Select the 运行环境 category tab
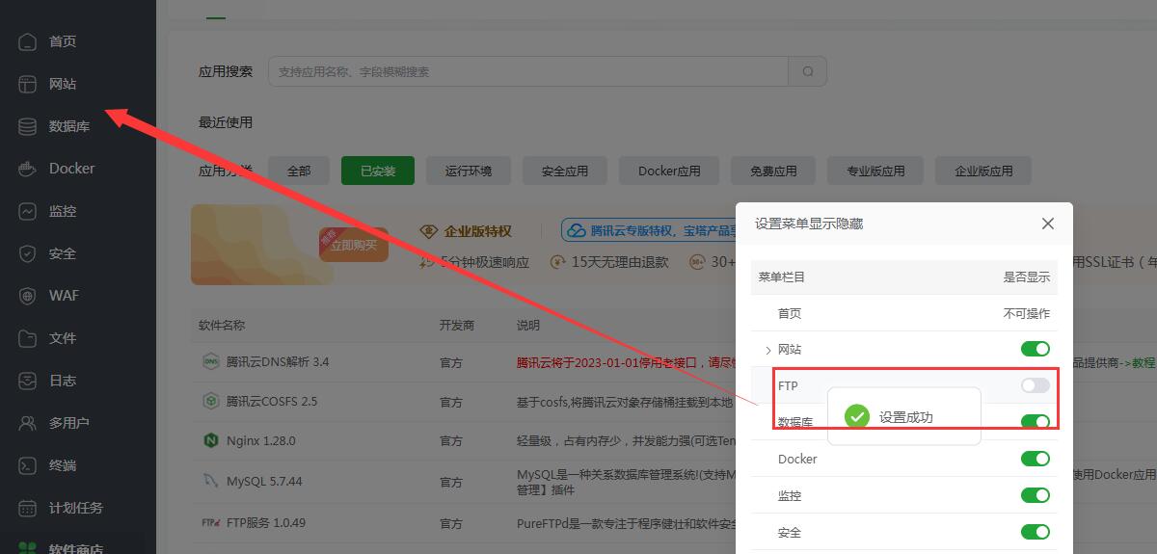Screen dimensions: 1157x554 coord(469,171)
